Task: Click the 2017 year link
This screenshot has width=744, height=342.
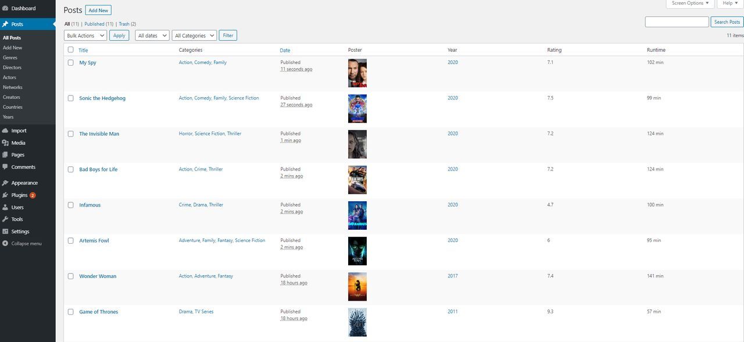Action: pyautogui.click(x=453, y=276)
